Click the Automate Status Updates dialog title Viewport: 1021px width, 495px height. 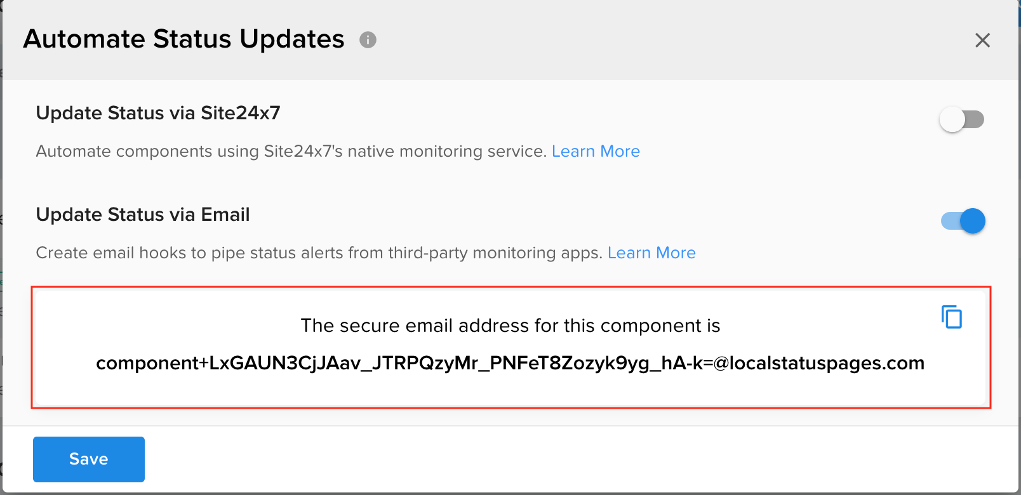pyautogui.click(x=184, y=39)
